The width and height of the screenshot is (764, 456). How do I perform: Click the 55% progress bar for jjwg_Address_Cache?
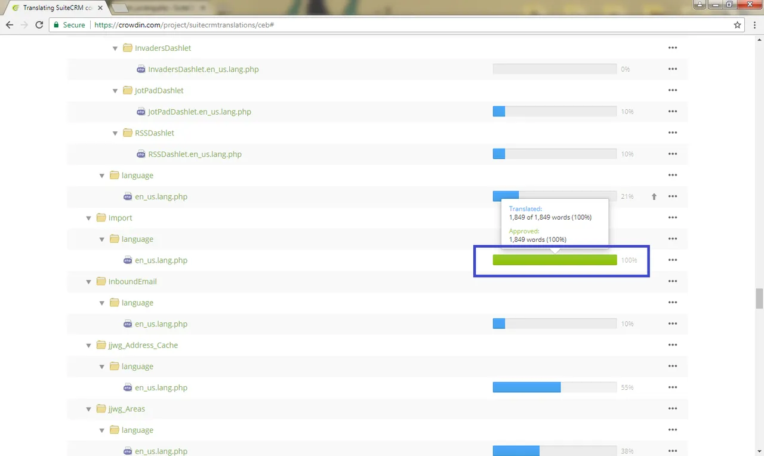tap(554, 387)
